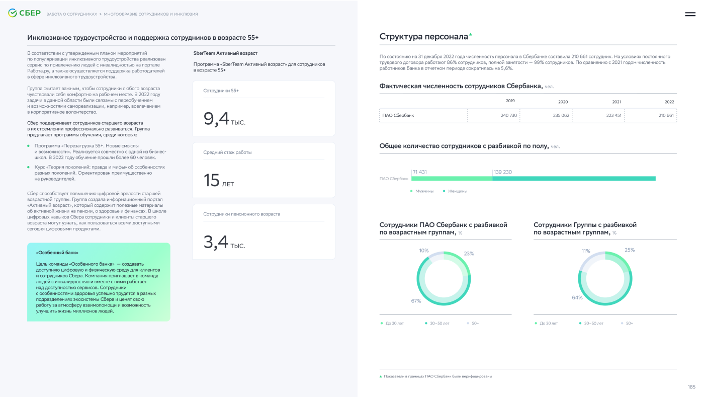Click the 'Мужчины' legend entry
Viewport: 704px width, 397px height.
[422, 191]
